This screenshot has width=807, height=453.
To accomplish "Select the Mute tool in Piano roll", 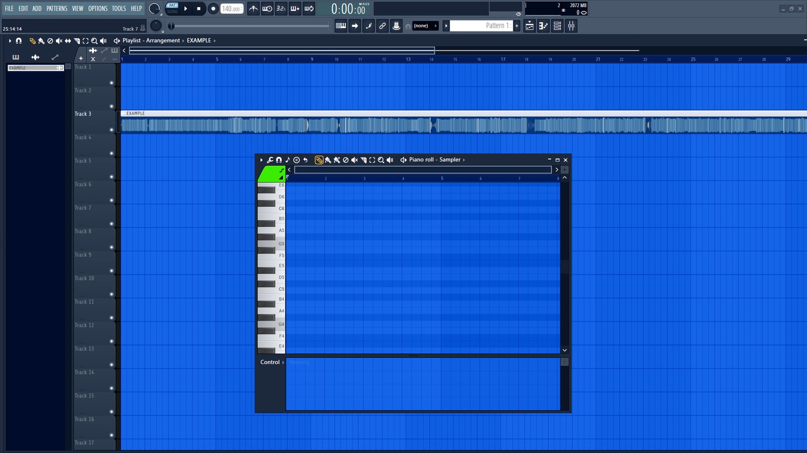I will 355,160.
